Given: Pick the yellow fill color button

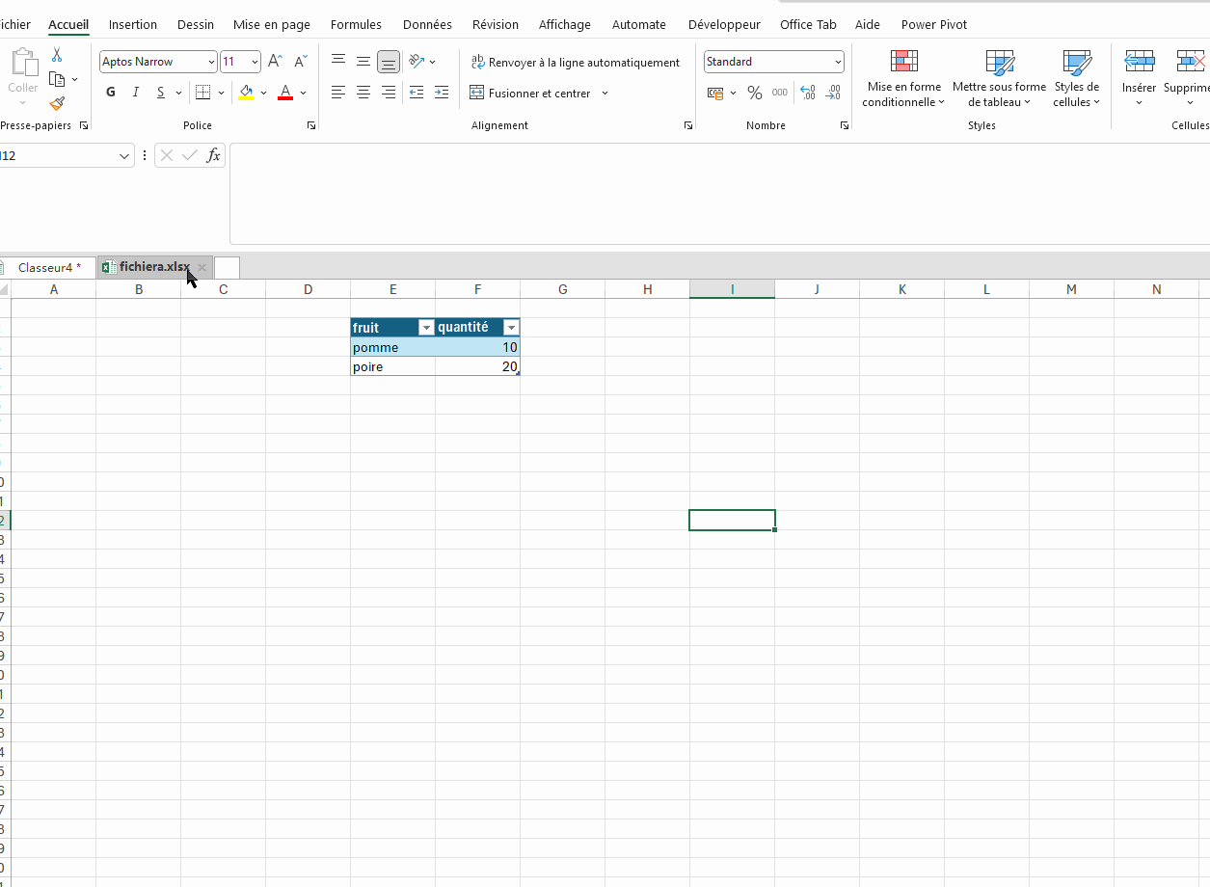Looking at the screenshot, I should [246, 93].
